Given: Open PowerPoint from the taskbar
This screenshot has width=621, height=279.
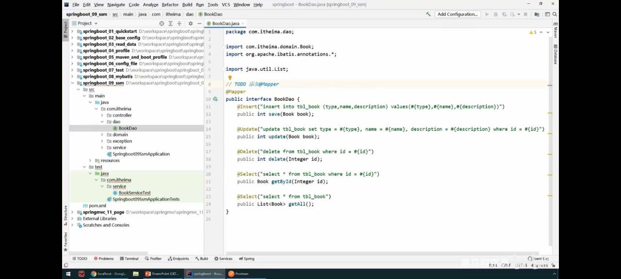Looking at the screenshot, I should (163, 274).
